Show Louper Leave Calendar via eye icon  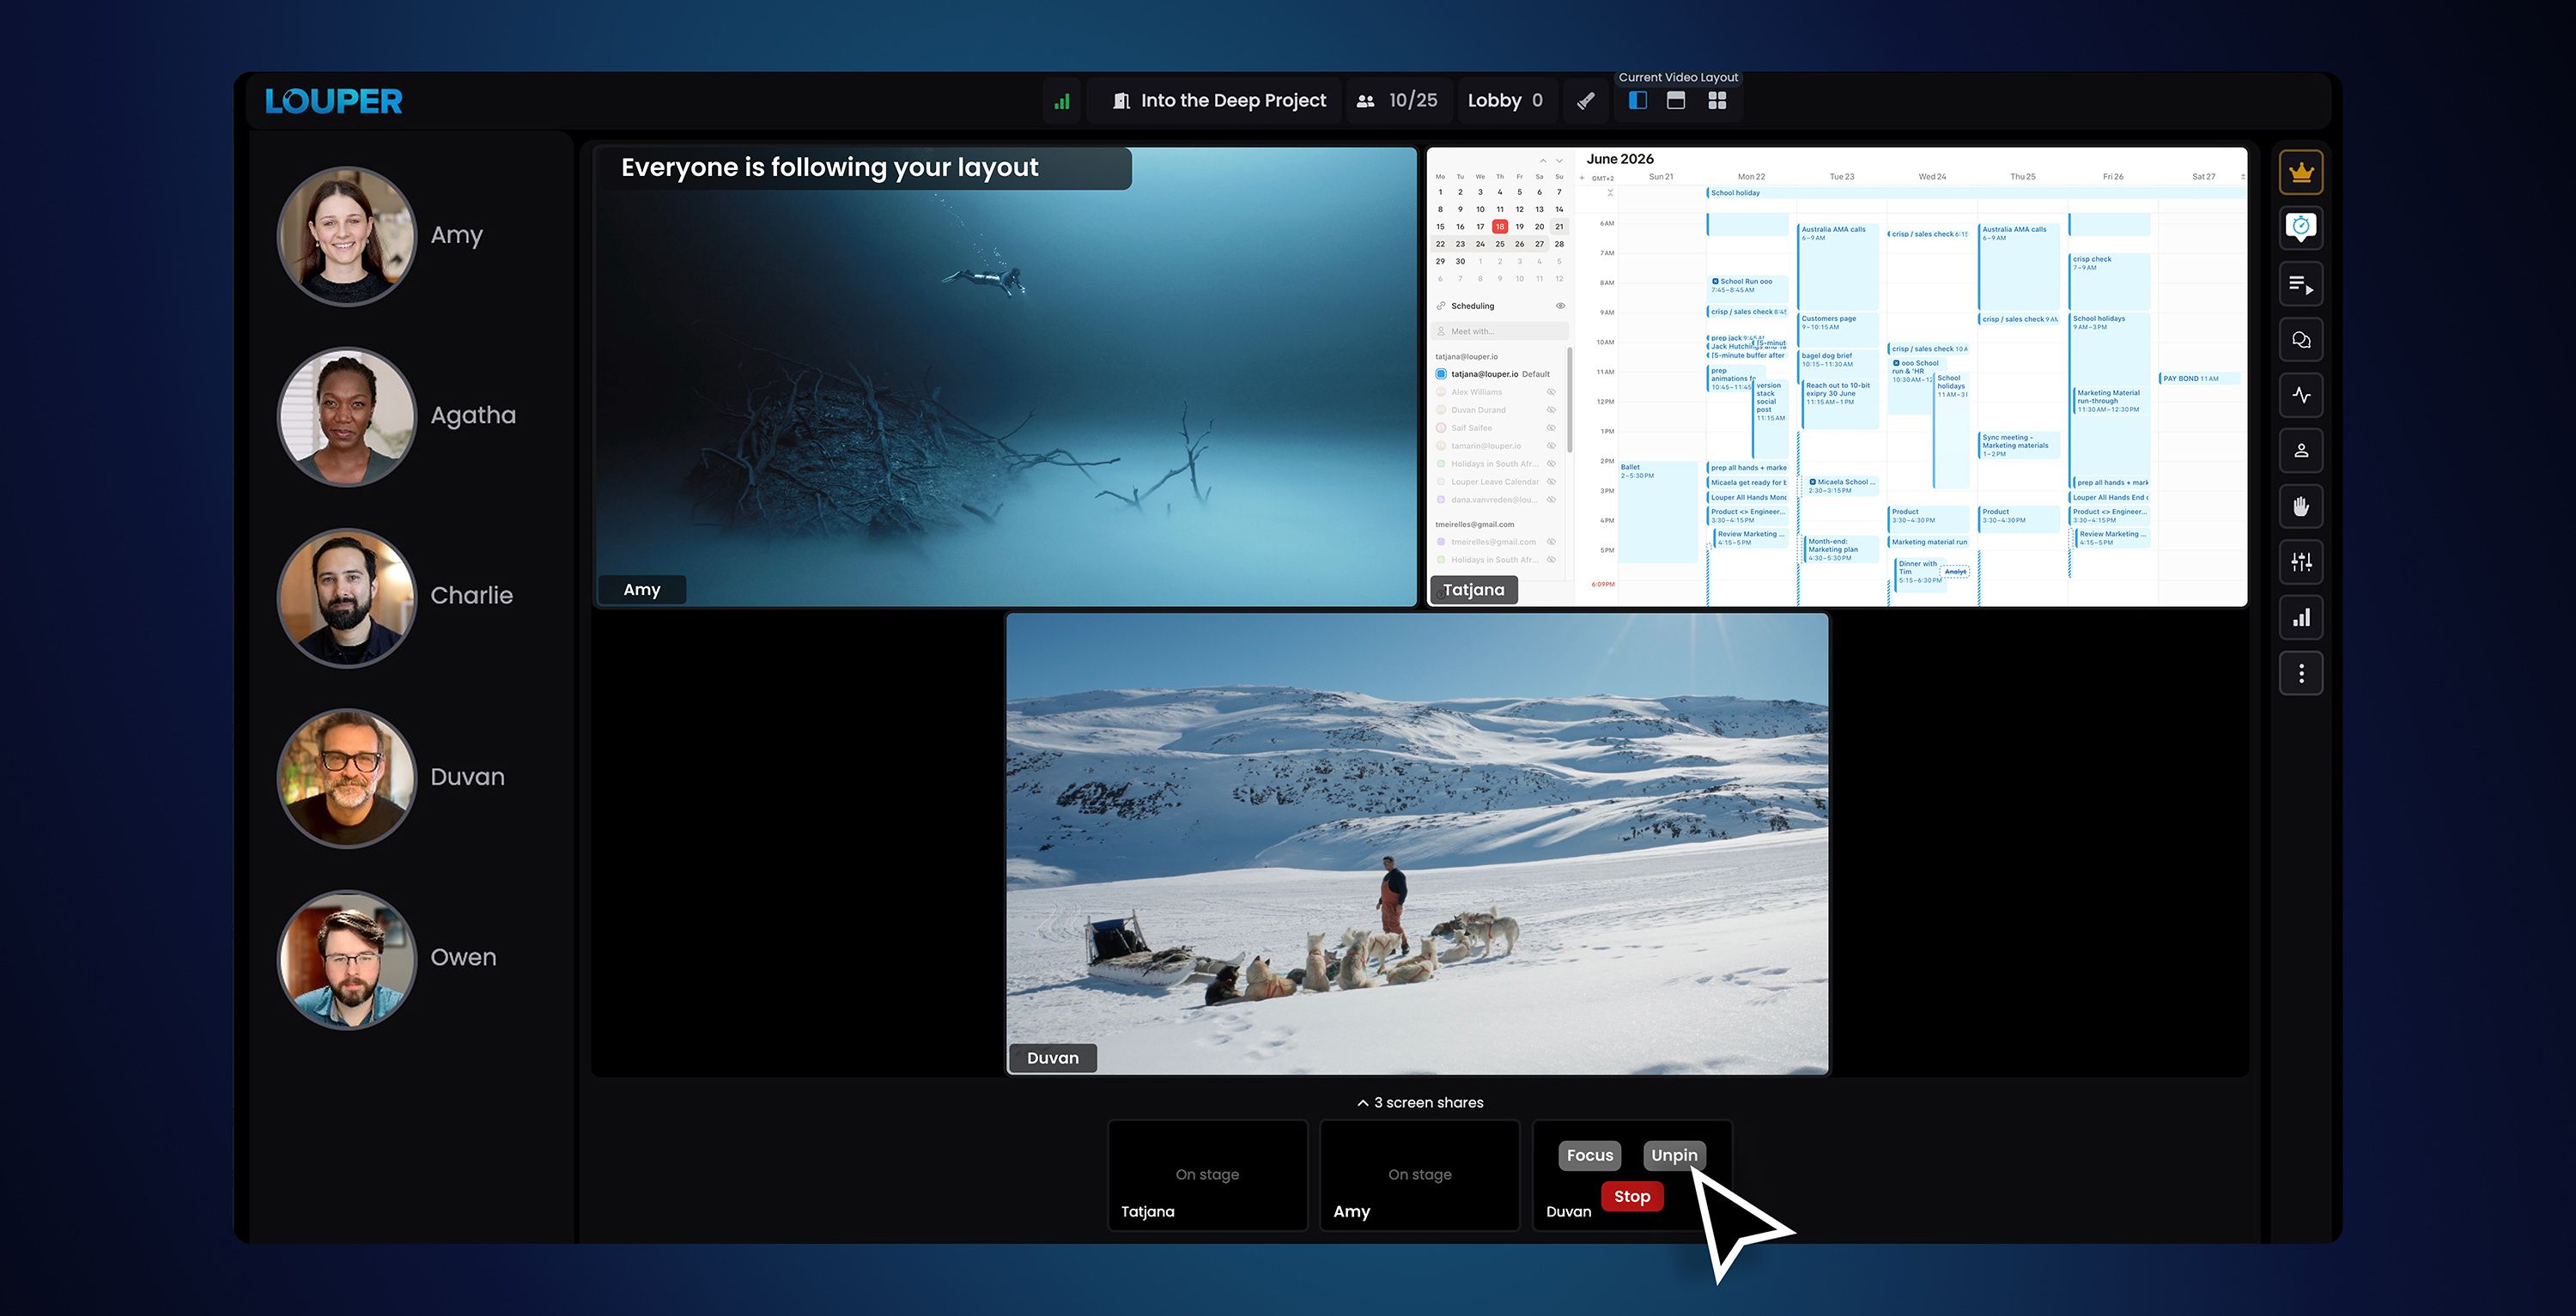click(1551, 482)
